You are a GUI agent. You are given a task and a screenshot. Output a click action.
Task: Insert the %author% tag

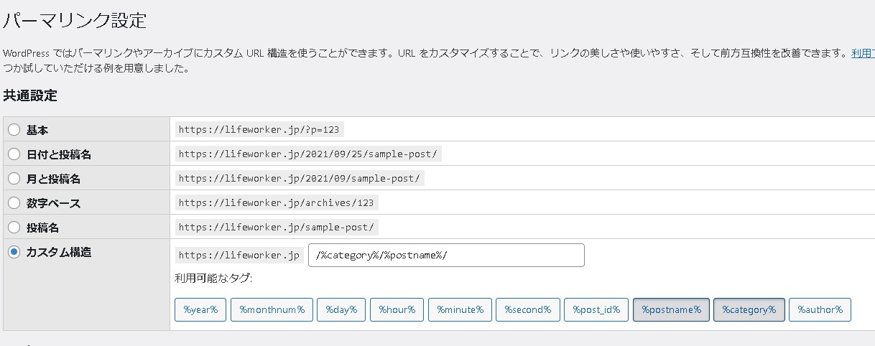click(x=820, y=310)
